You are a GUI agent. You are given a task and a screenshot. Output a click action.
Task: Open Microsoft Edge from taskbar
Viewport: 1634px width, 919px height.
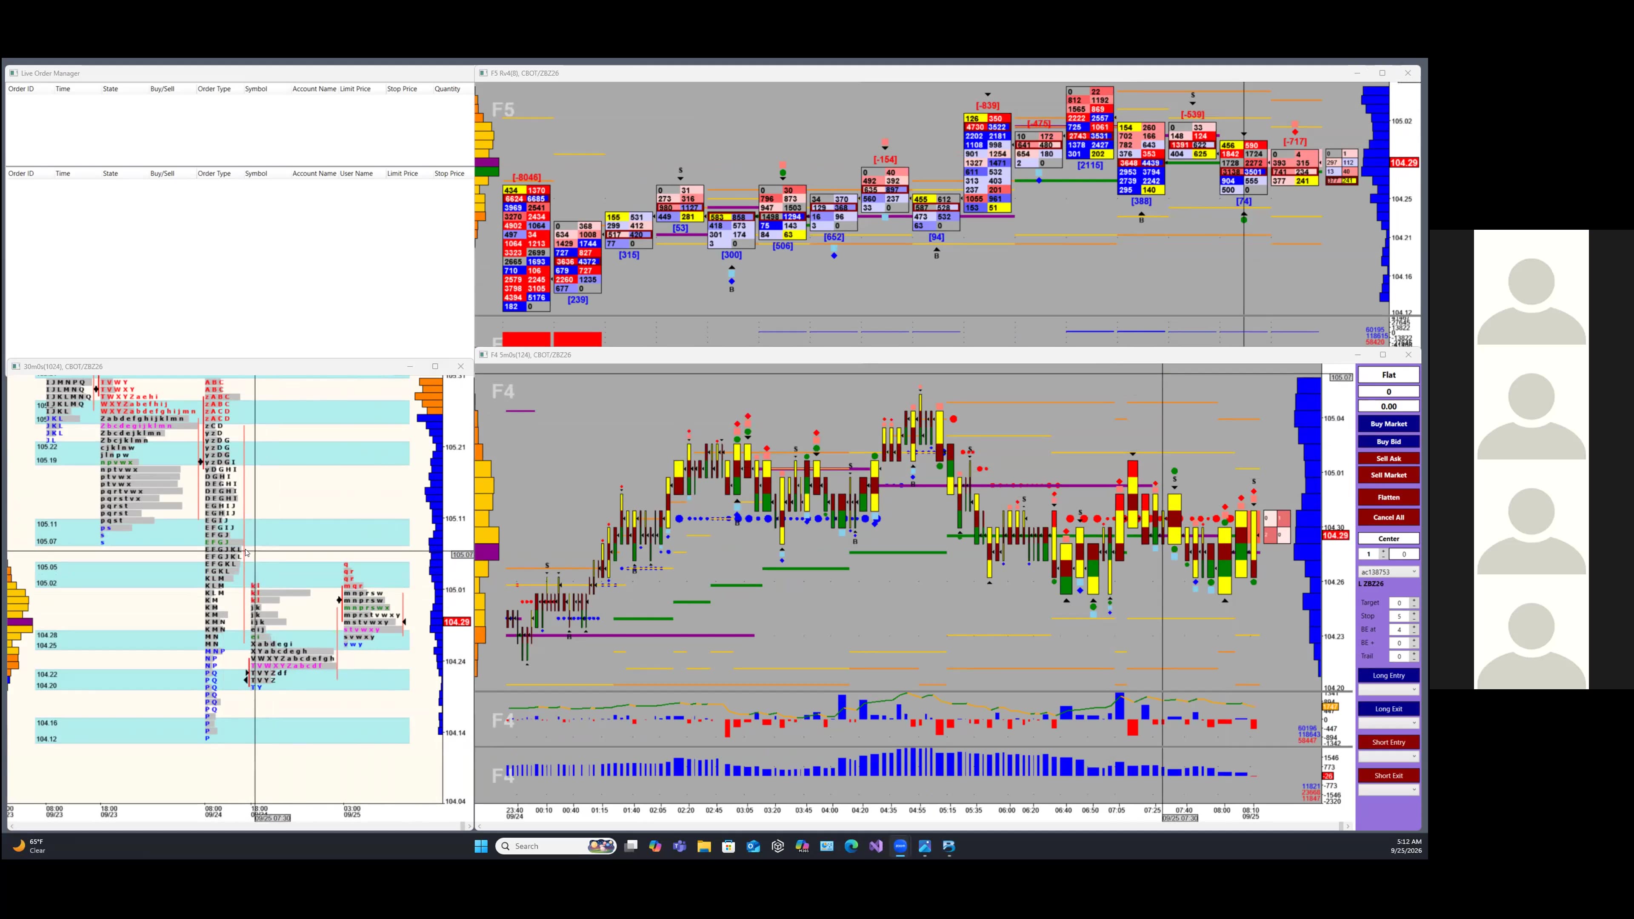coord(851,846)
